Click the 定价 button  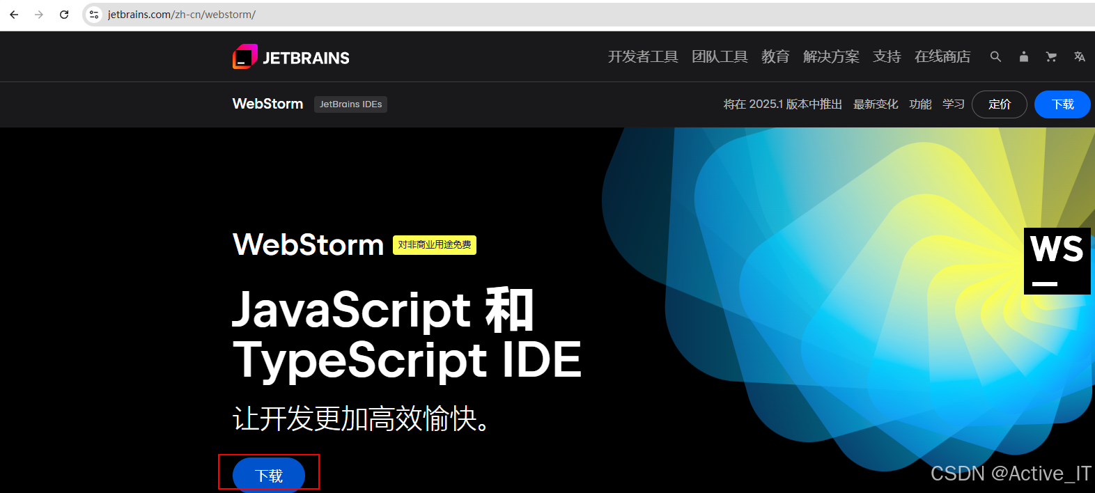pos(1000,104)
